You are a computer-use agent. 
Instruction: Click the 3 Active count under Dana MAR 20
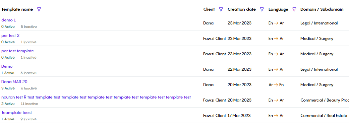pos(8,88)
